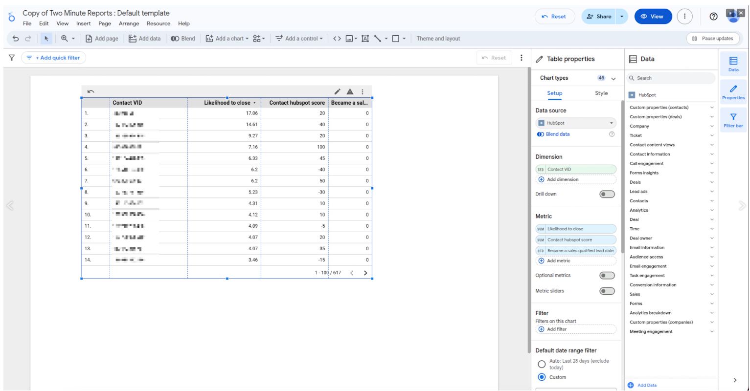The image size is (750, 391).
Task: Open the Arrange menu
Action: (x=129, y=23)
